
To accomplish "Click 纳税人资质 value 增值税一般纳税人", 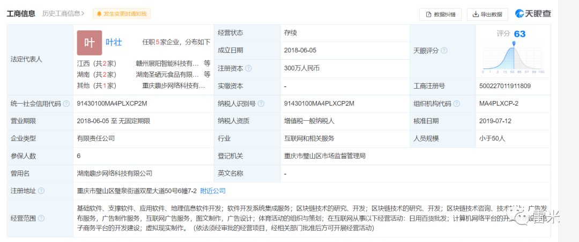I will click(309, 121).
